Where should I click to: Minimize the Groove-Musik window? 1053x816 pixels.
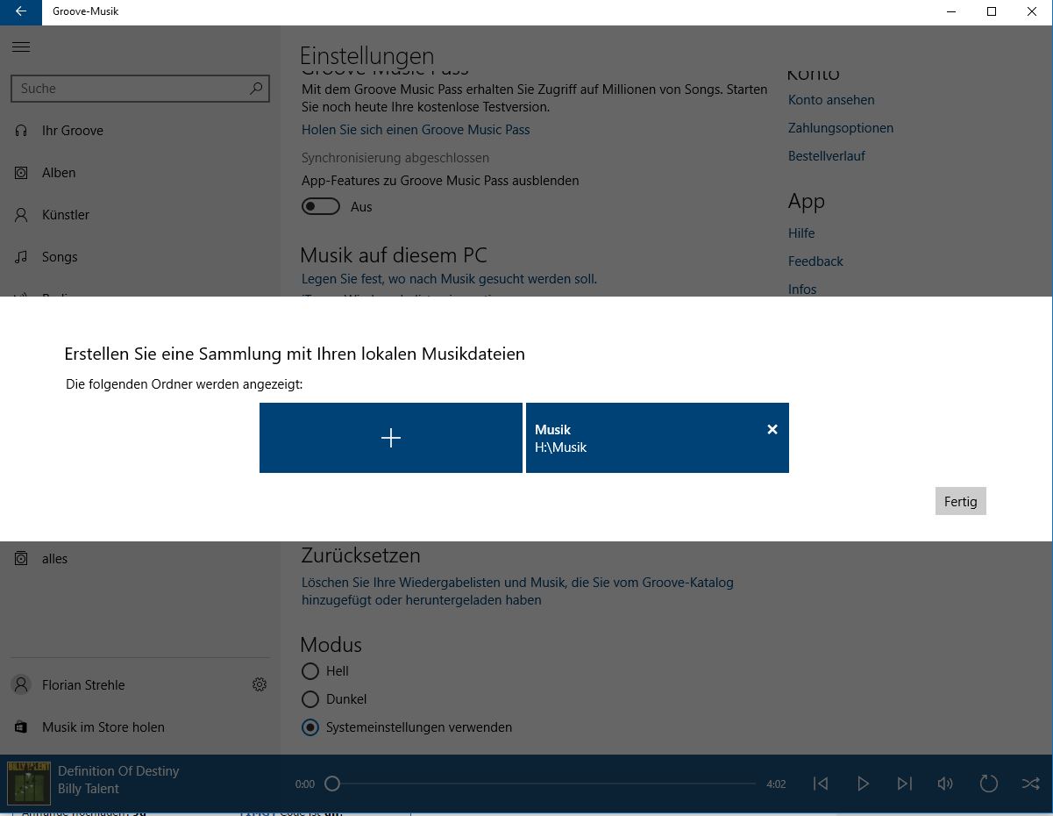(x=951, y=11)
